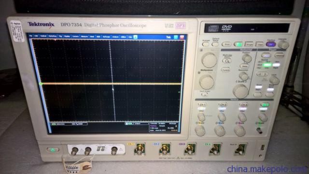Click the purple DPX FastAcq button
This screenshot has height=174, width=309.
tap(271, 44)
